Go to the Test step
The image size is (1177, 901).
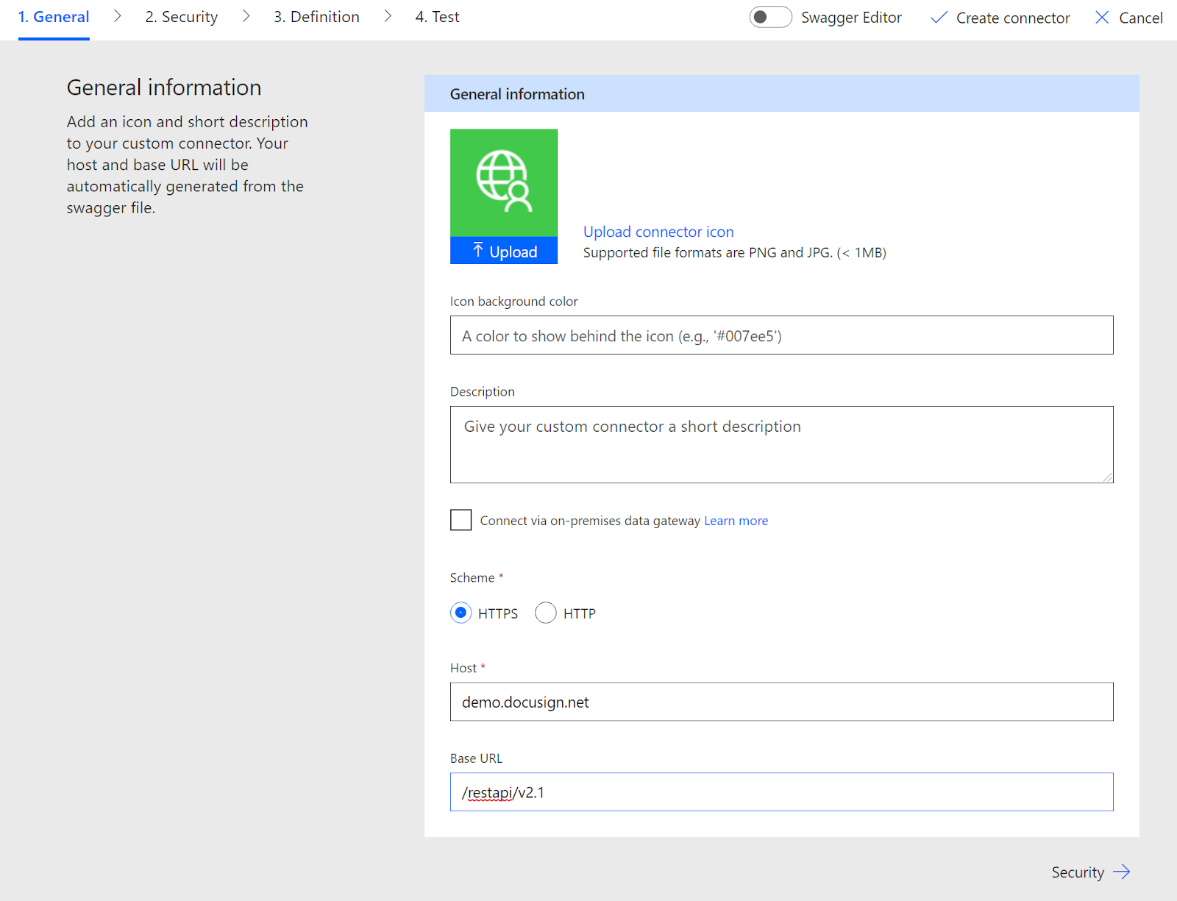(437, 16)
